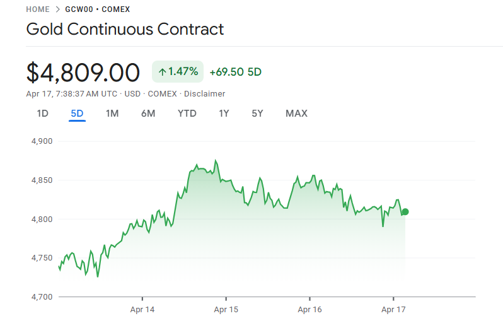Click the breadcrumb chevron arrow after HOME
503x328 pixels.
pos(57,9)
